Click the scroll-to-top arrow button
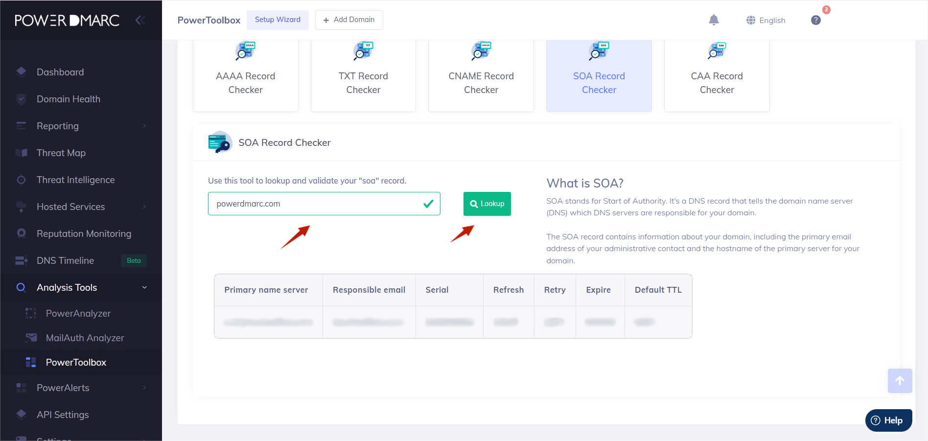The width and height of the screenshot is (928, 441). [900, 381]
